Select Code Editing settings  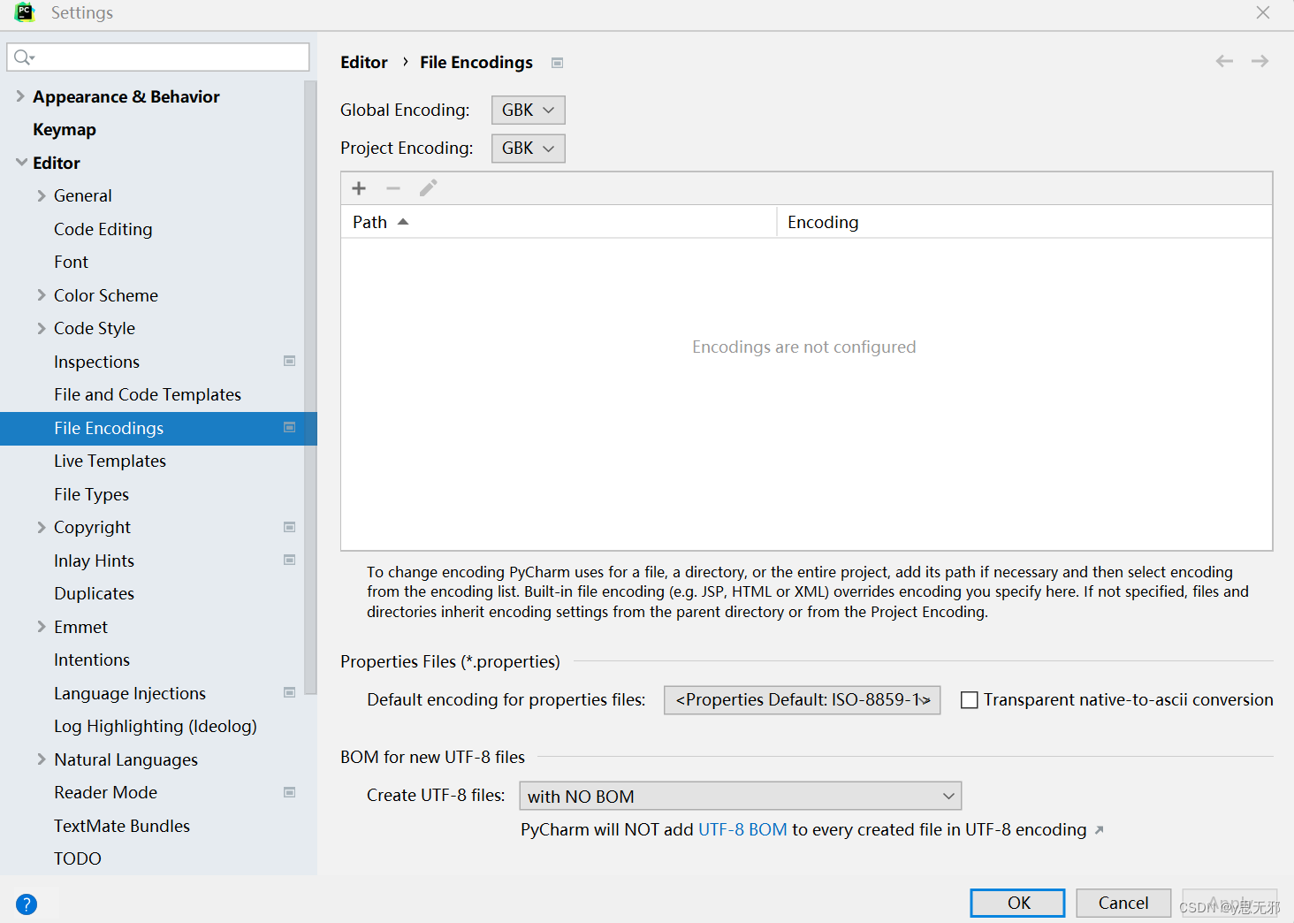pyautogui.click(x=103, y=229)
